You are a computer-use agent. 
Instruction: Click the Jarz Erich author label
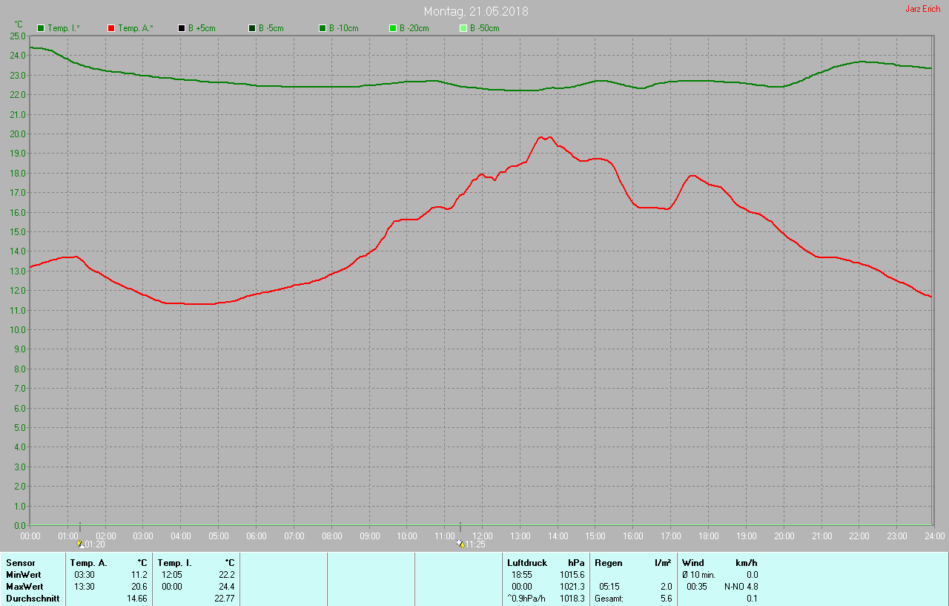[923, 9]
